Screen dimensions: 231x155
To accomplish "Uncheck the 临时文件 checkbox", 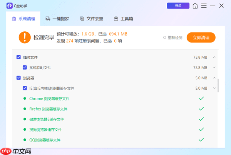I will point(18,57).
